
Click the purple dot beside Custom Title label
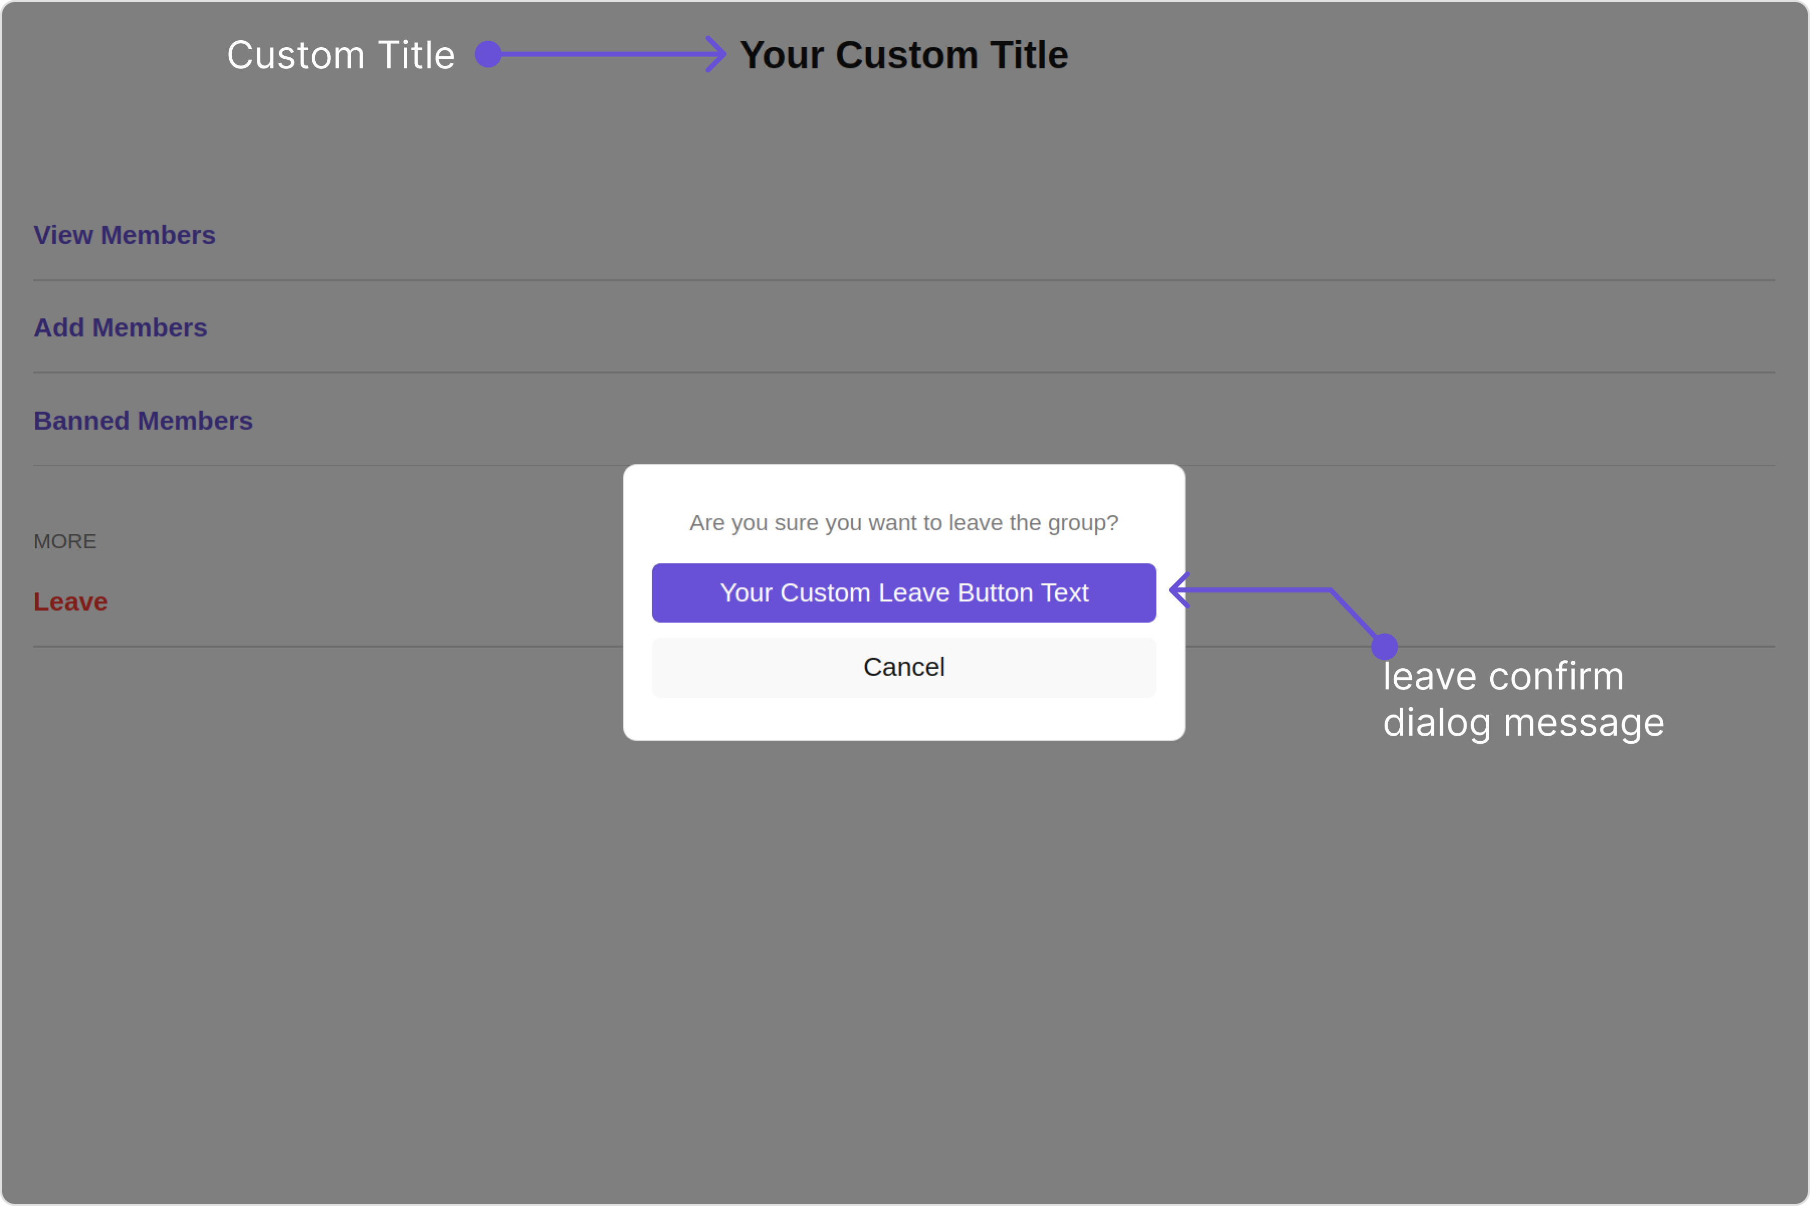(488, 55)
